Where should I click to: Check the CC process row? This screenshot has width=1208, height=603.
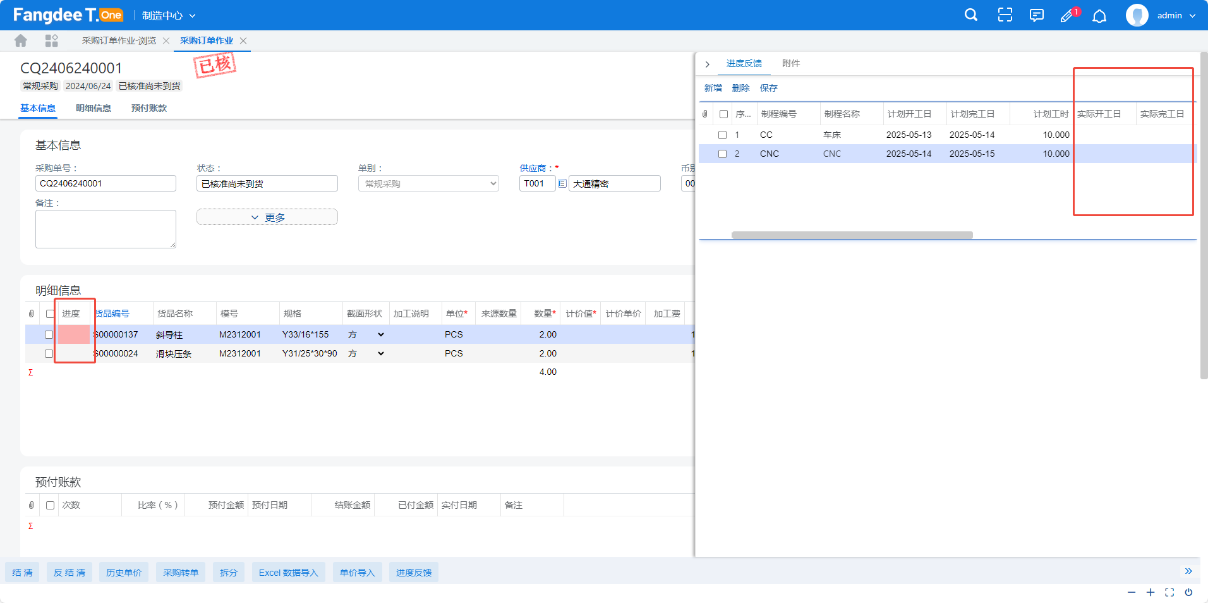click(722, 135)
